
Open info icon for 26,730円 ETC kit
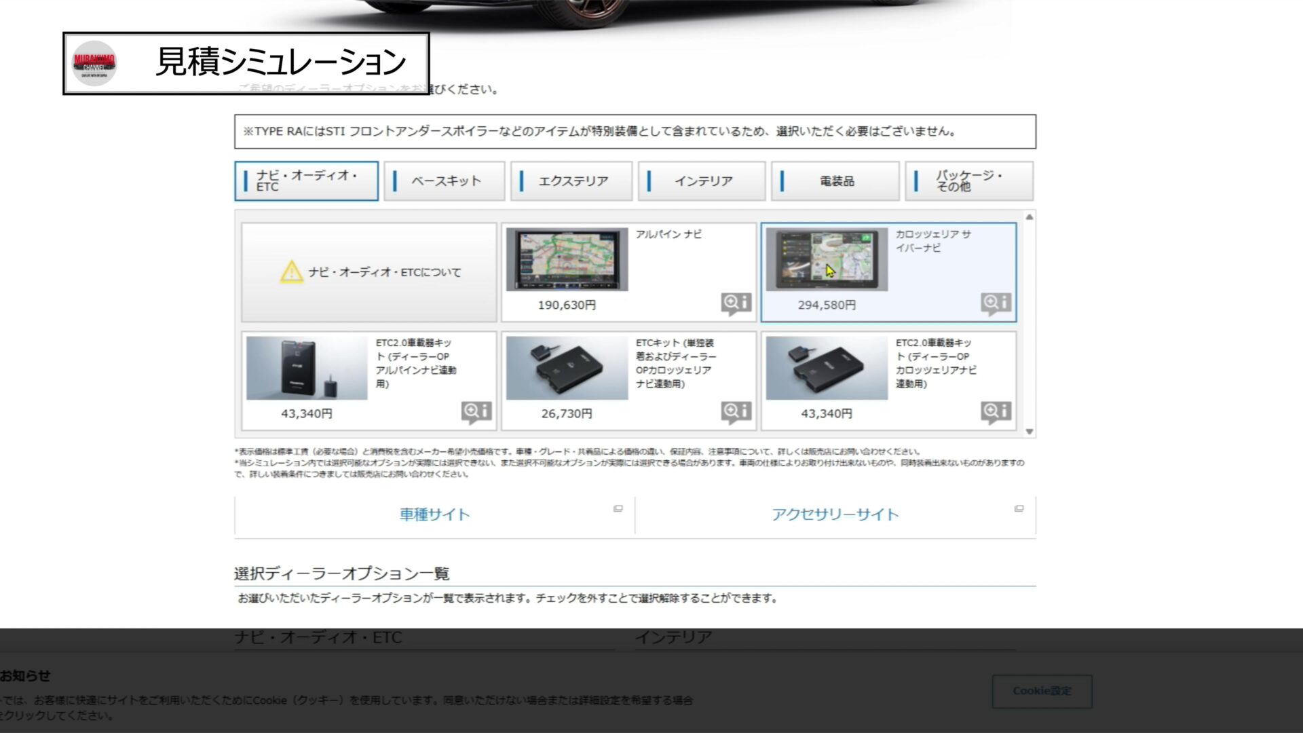(736, 411)
